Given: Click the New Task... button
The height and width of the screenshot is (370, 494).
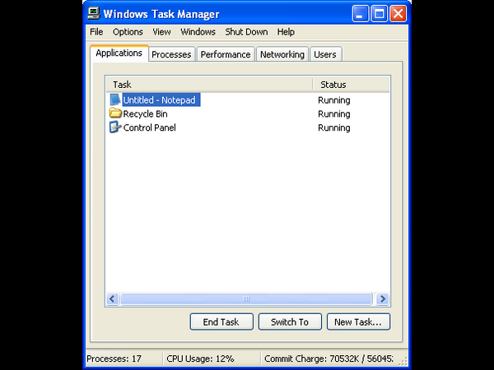Looking at the screenshot, I should [357, 322].
